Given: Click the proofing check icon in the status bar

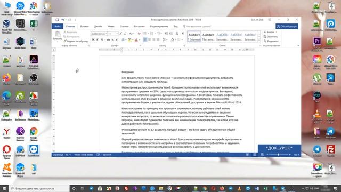Looking at the screenshot, I should click(x=98, y=155).
